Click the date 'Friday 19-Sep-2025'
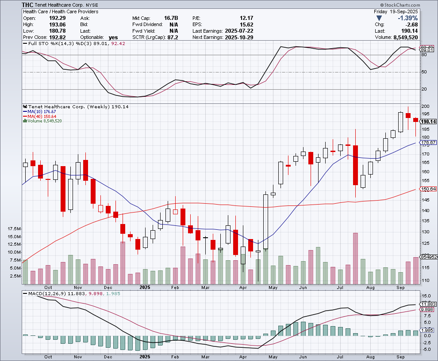The height and width of the screenshot is (361, 438). [x=396, y=11]
